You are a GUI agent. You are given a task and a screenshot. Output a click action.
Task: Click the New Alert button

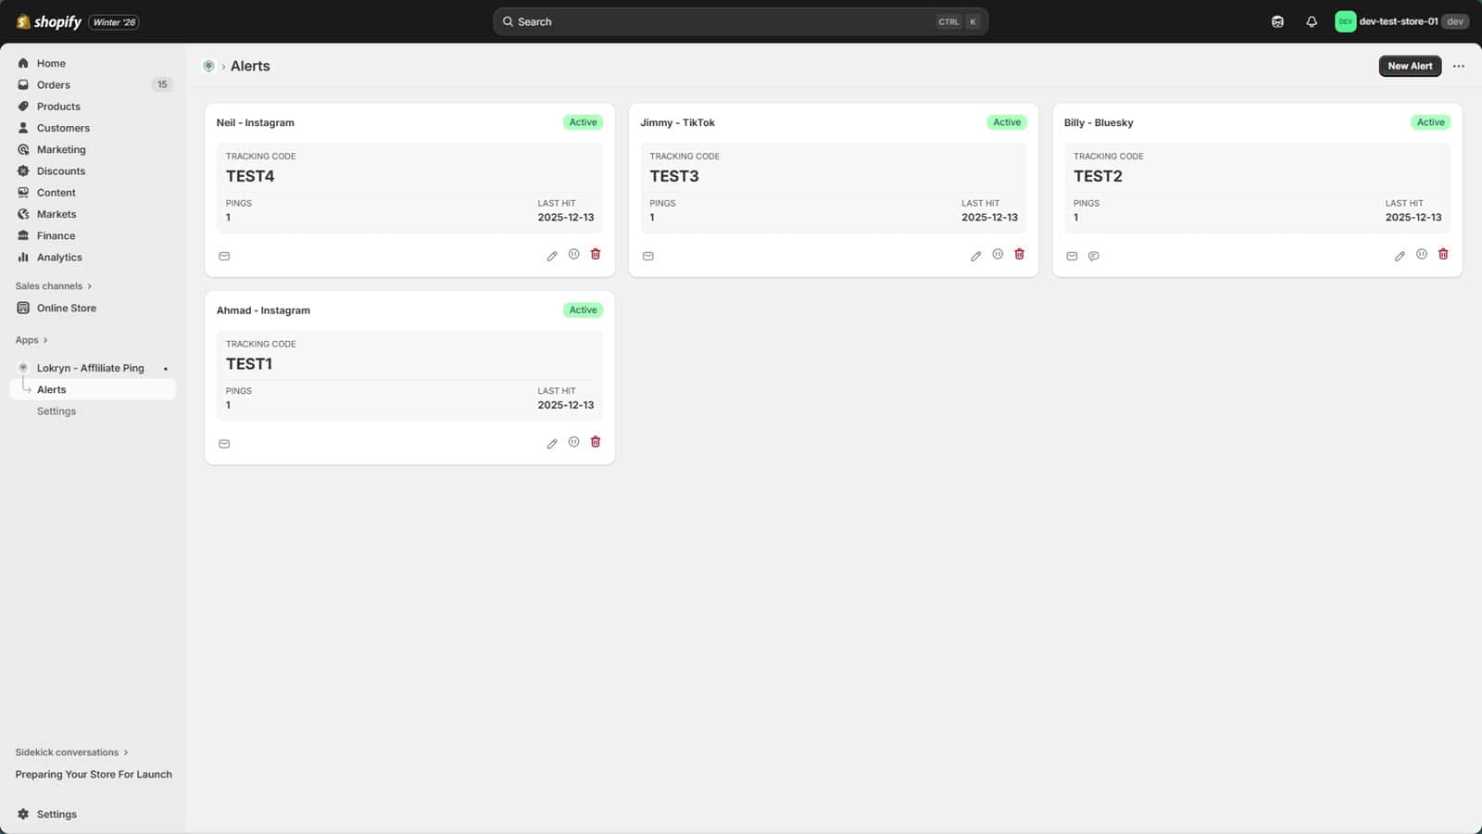pos(1410,66)
